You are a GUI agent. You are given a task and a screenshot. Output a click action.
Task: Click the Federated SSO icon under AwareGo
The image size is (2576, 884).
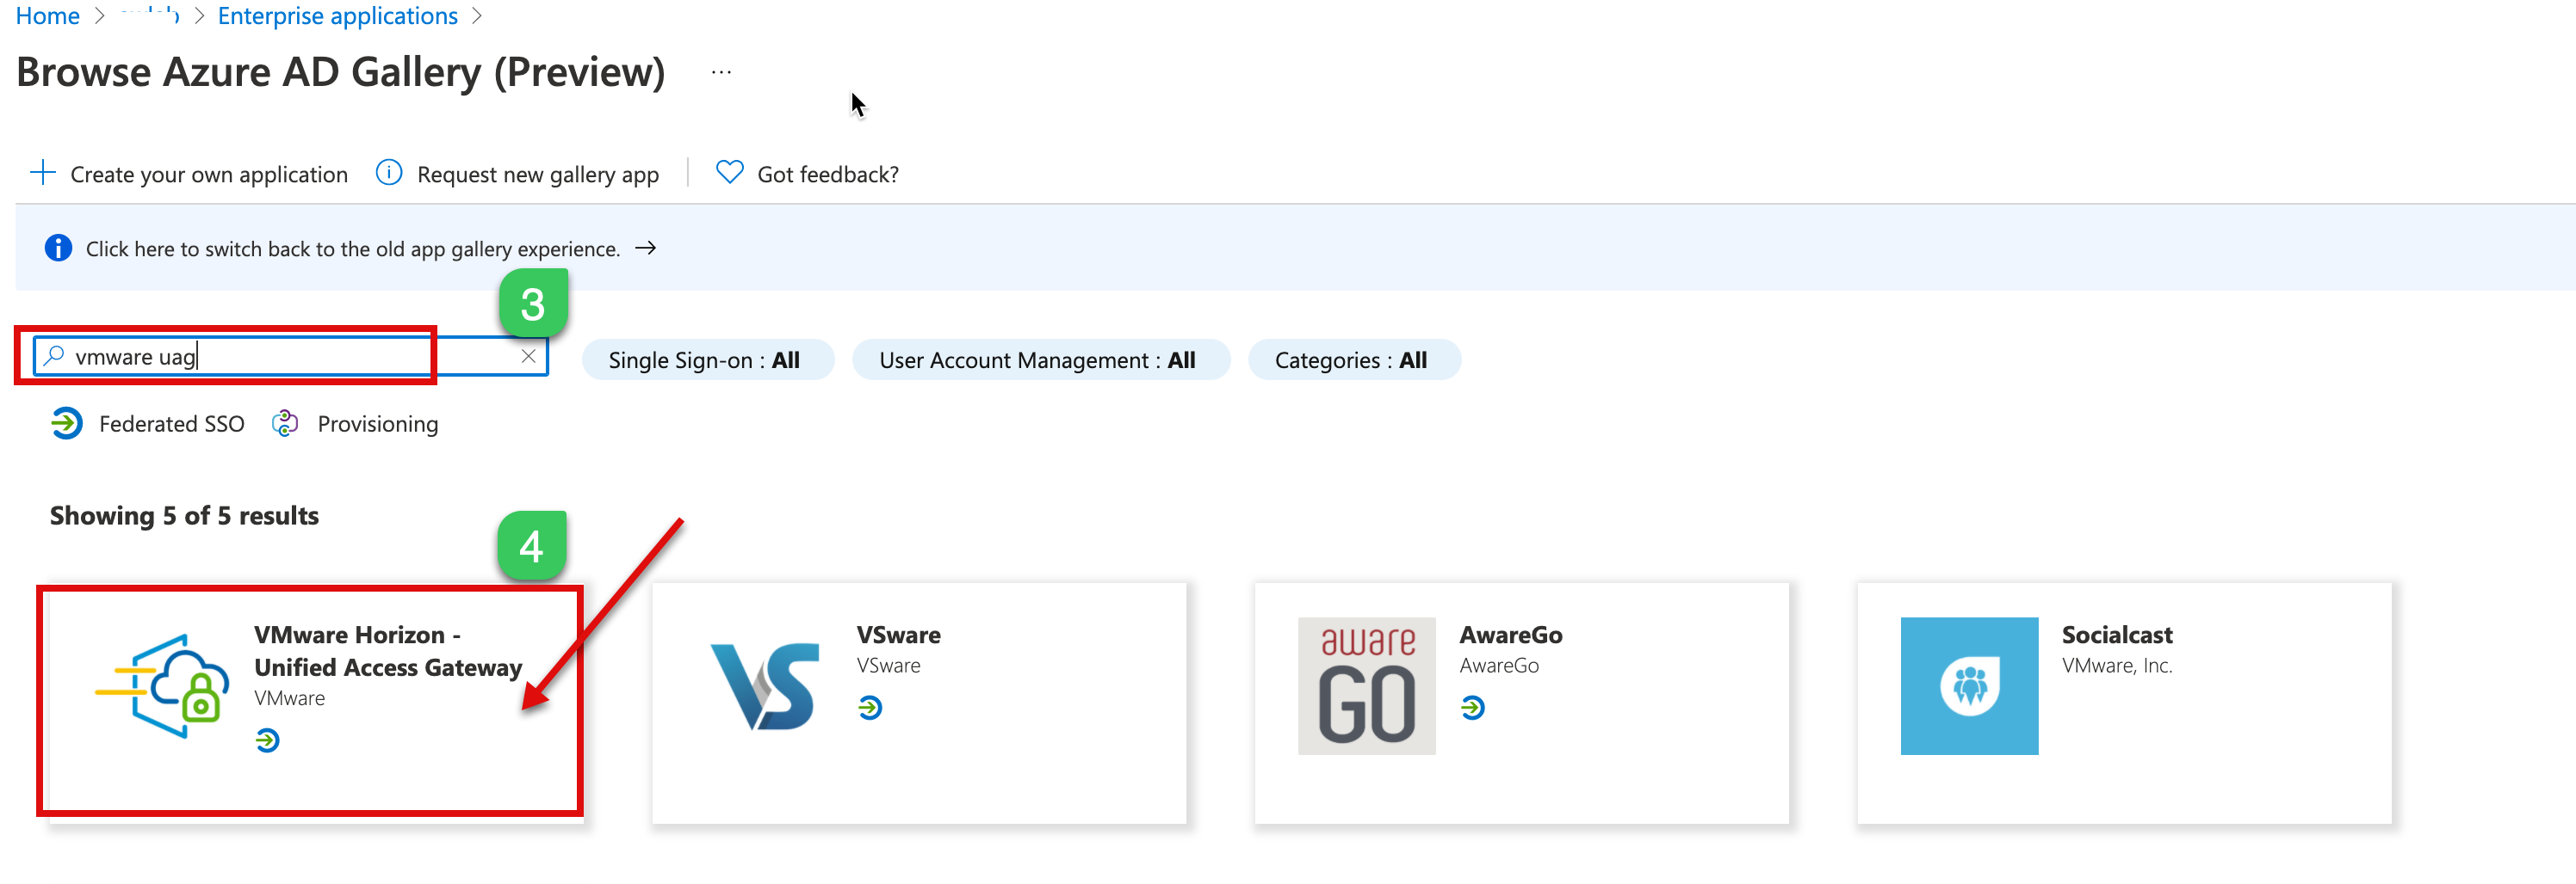[x=1472, y=709]
